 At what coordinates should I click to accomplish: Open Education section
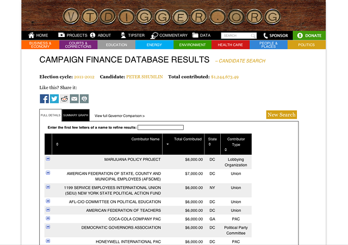(116, 45)
